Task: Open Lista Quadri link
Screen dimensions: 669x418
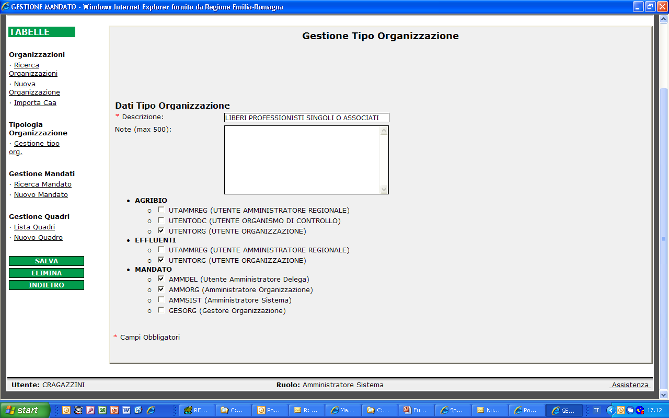Action: point(34,227)
